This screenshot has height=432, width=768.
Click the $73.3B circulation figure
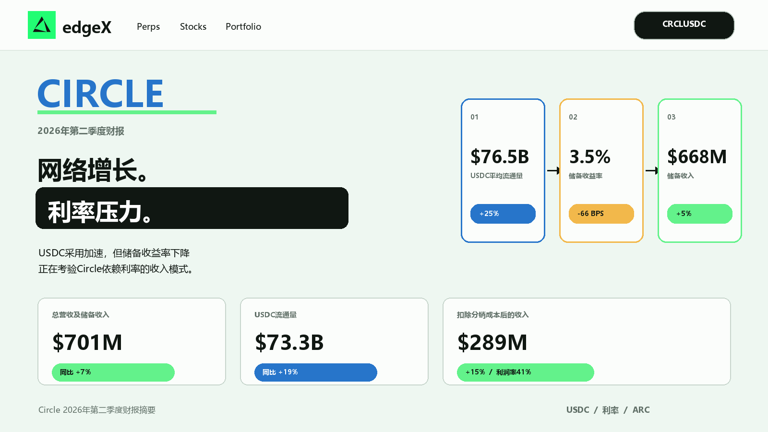pos(289,342)
